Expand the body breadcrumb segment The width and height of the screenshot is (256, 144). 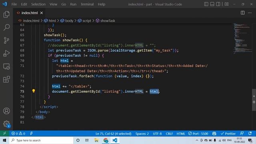(67, 21)
